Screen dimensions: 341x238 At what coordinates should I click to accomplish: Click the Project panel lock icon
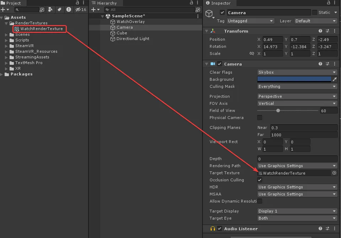click(x=77, y=3)
